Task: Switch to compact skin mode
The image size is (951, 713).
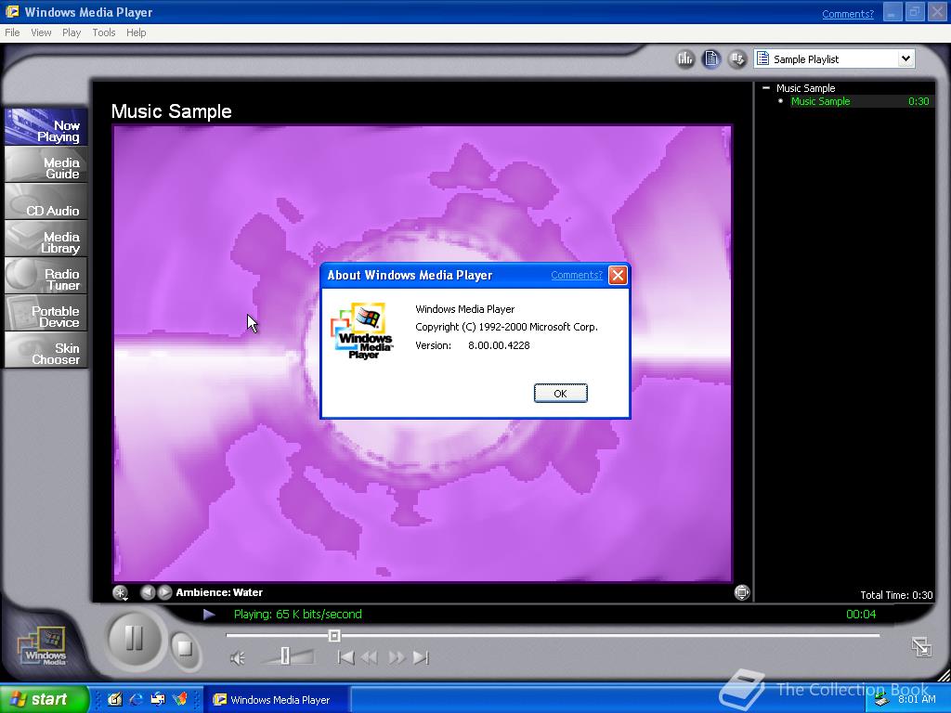Action: coord(921,646)
